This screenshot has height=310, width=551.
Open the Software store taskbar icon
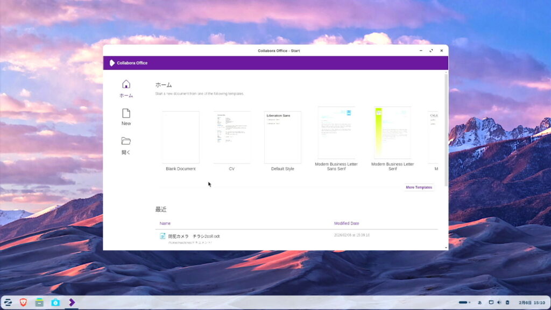point(55,302)
